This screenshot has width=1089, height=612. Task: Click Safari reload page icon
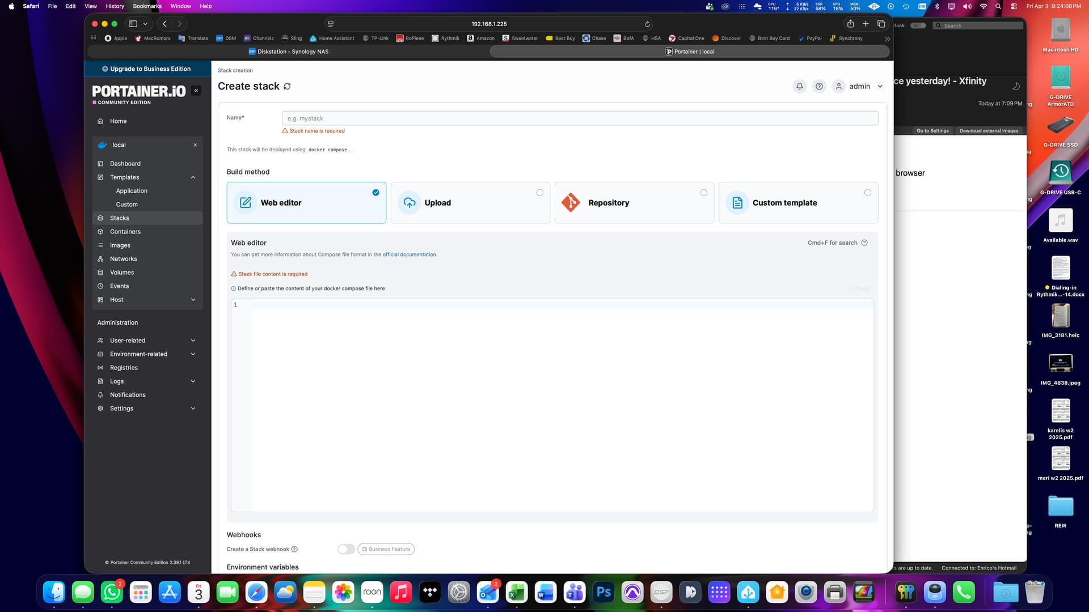[647, 24]
